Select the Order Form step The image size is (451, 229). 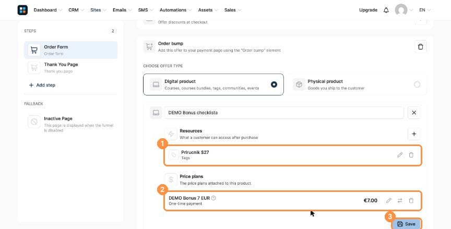(71, 50)
